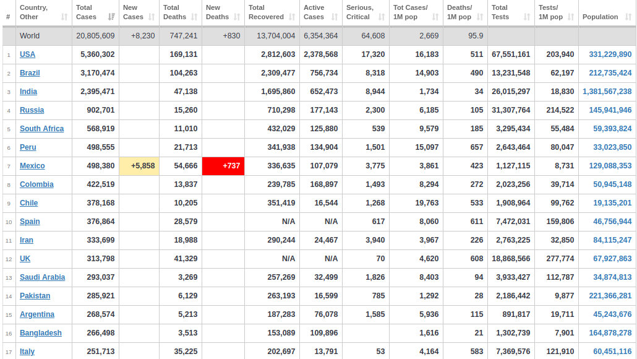Sort by Tot Cases/1M pop arrows
This screenshot has height=359, width=637.
[x=435, y=17]
